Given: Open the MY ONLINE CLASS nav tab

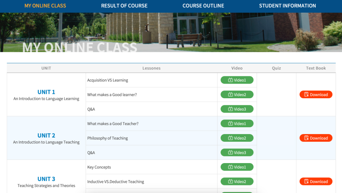Looking at the screenshot, I should tap(45, 6).
